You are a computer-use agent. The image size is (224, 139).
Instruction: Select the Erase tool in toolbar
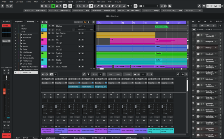(x=91, y=6)
